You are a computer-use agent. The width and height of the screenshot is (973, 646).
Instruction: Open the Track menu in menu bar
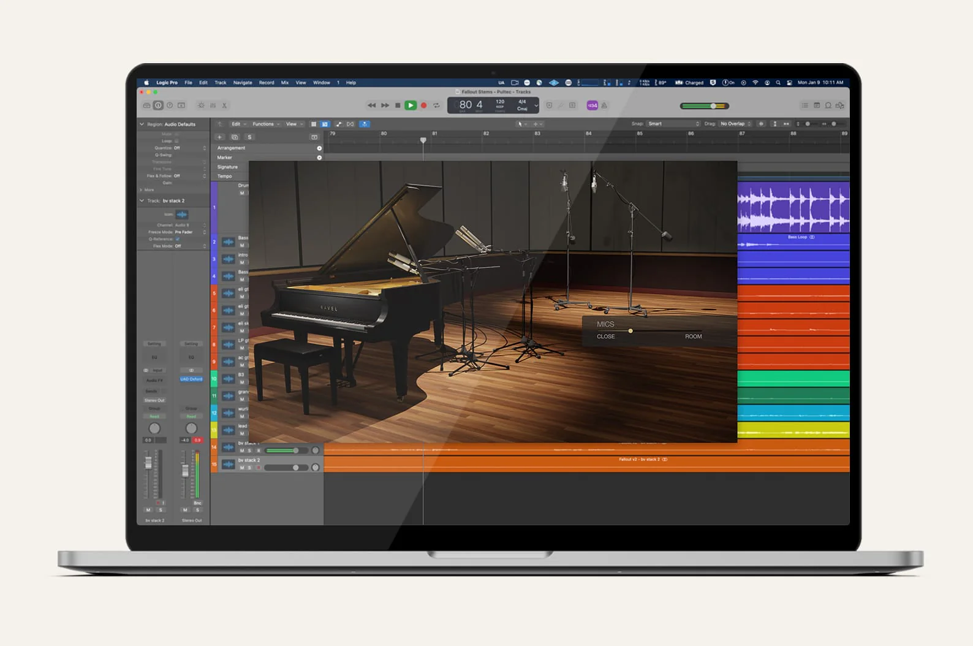[220, 83]
